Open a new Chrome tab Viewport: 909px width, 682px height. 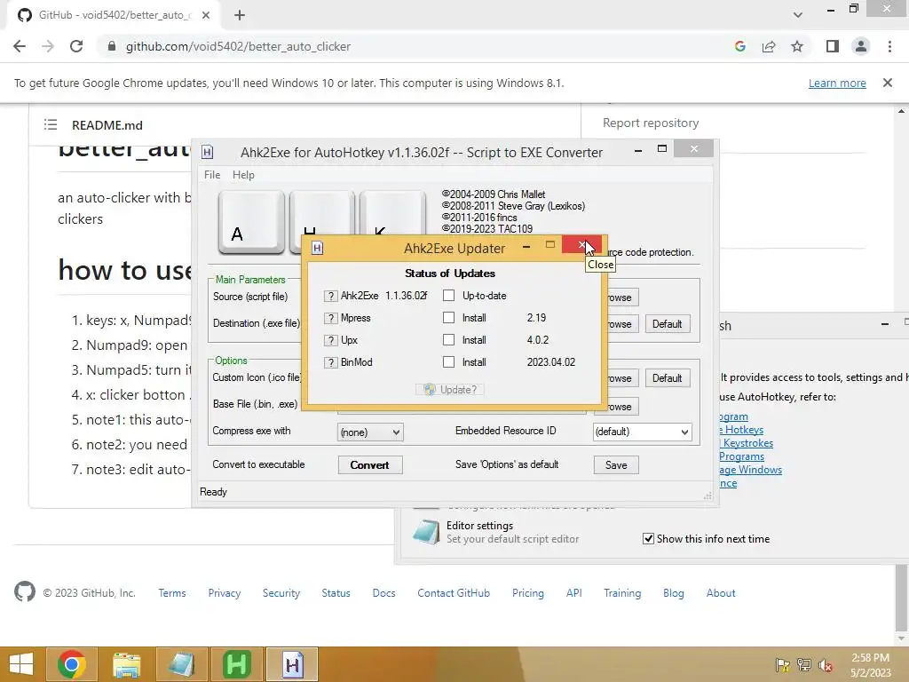[240, 15]
